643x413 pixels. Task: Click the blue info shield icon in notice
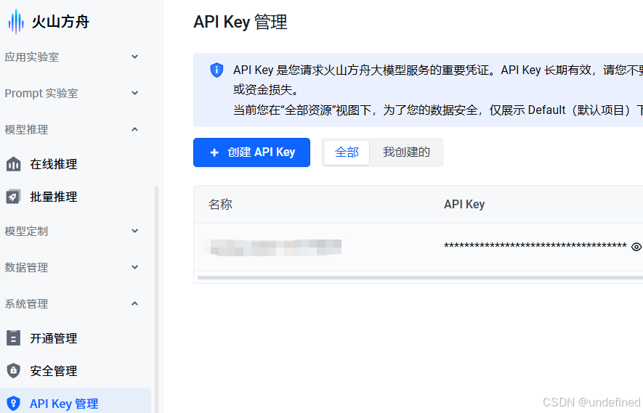pos(217,70)
